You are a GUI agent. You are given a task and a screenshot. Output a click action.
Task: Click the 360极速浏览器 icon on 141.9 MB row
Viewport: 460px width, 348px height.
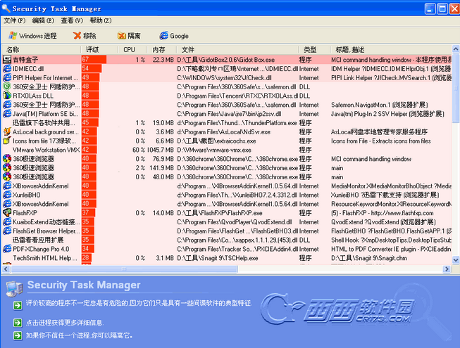[x=7, y=168]
